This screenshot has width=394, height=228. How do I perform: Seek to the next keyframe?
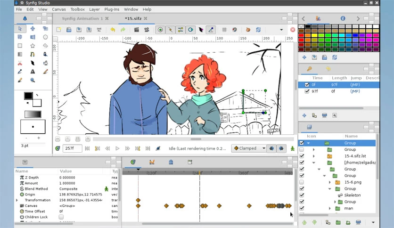tap(138, 148)
